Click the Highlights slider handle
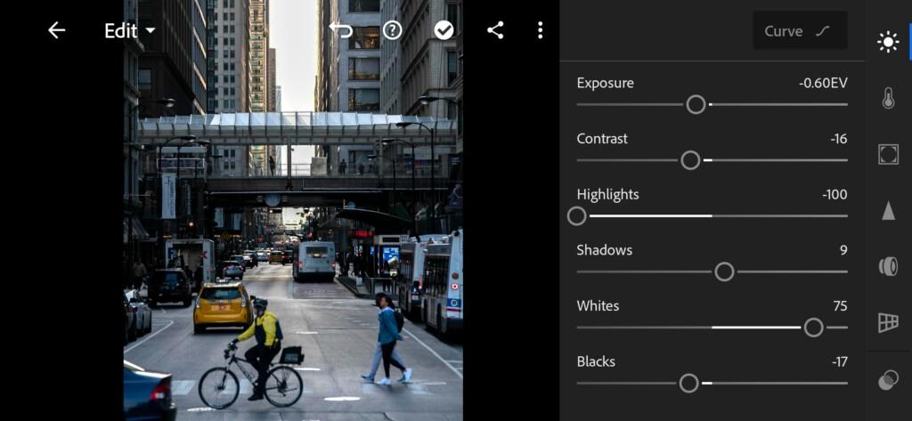Viewport: 912px width, 421px height. click(577, 216)
